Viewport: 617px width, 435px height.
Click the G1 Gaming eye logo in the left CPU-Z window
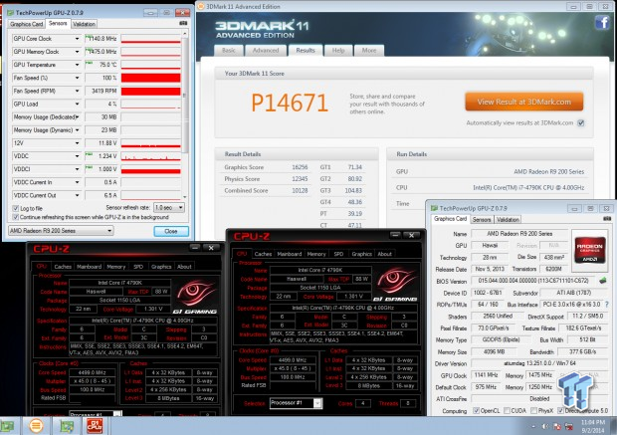[x=196, y=296]
